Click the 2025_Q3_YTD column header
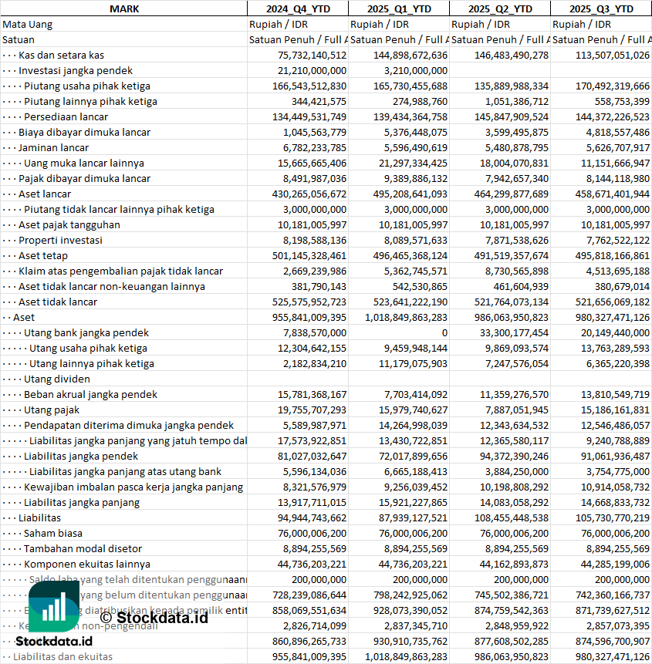Screen dimensions: 652x664 [x=601, y=9]
